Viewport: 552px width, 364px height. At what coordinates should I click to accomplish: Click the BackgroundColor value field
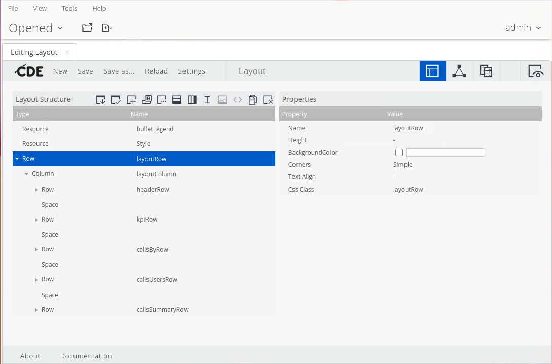[445, 153]
